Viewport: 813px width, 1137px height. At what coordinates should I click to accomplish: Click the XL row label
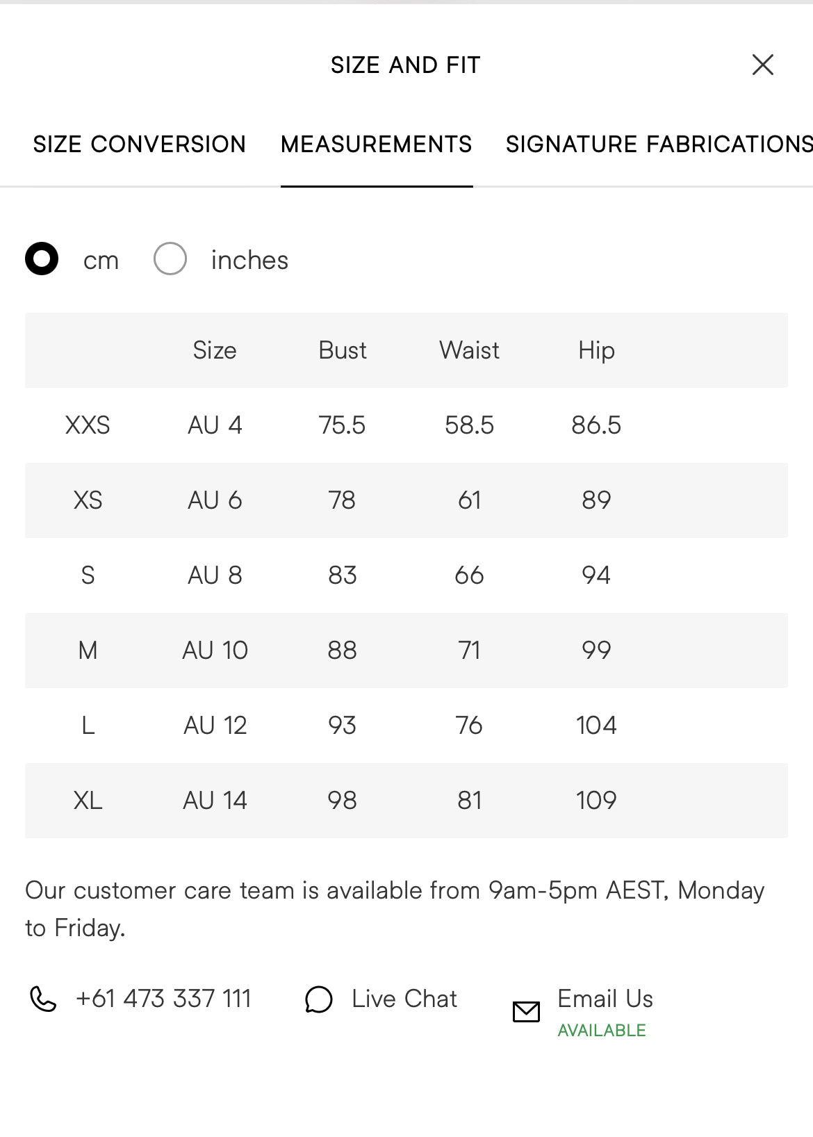pos(88,801)
